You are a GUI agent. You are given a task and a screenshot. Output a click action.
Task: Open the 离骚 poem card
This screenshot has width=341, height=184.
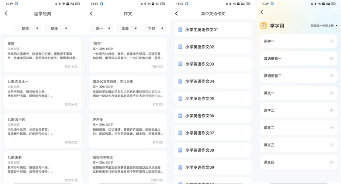tap(43, 55)
